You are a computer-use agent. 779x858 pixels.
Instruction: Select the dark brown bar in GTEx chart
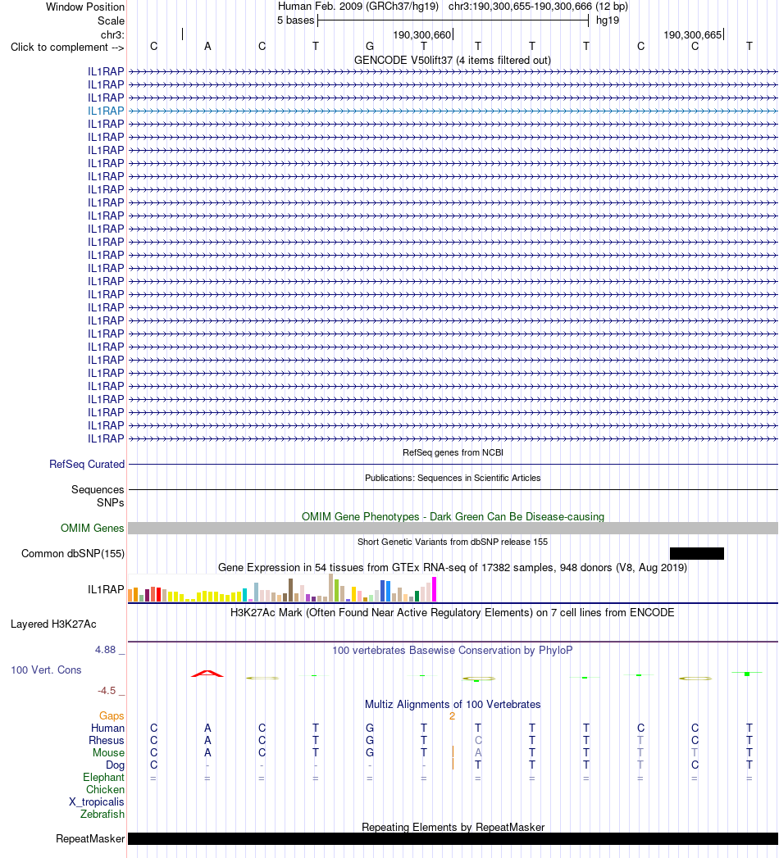point(290,590)
